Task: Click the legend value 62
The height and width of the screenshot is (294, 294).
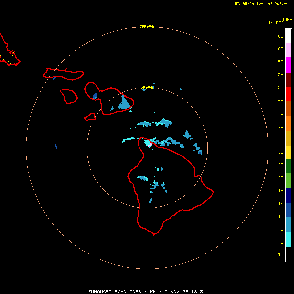Action: pos(281,49)
